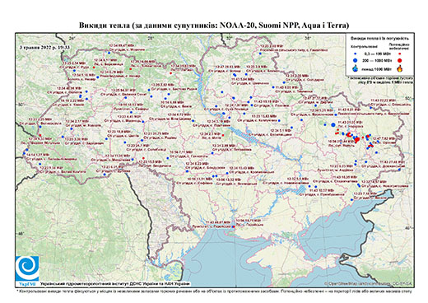Click the legend entry понад 1000 МВт

click(376, 68)
